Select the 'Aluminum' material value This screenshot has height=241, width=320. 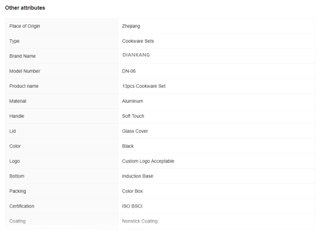(132, 101)
